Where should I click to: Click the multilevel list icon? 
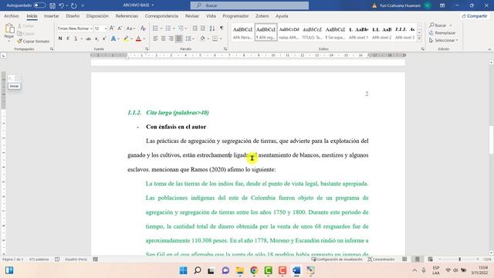[181, 29]
